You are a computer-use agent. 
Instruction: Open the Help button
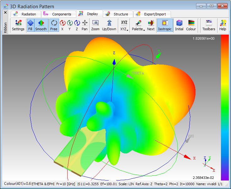coord(223,25)
